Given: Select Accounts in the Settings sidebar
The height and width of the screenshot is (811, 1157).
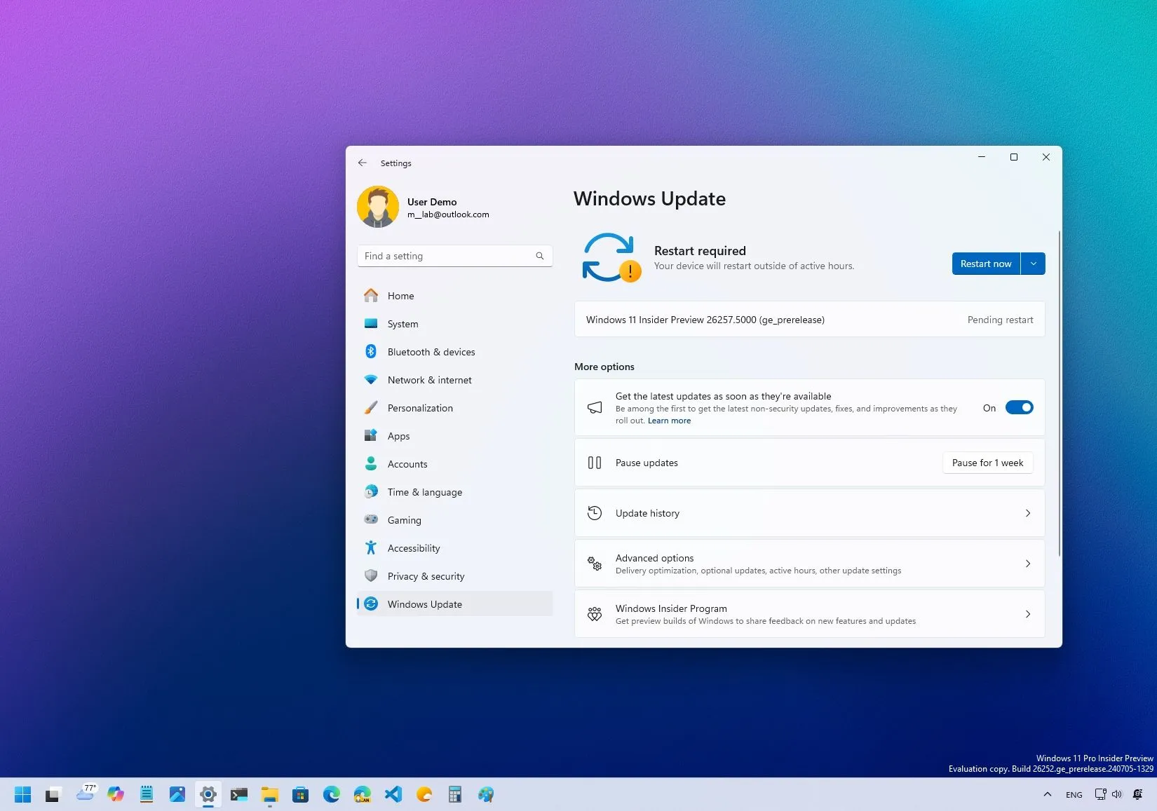Looking at the screenshot, I should coord(407,463).
